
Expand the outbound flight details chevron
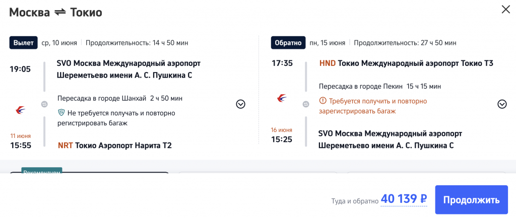(241, 104)
